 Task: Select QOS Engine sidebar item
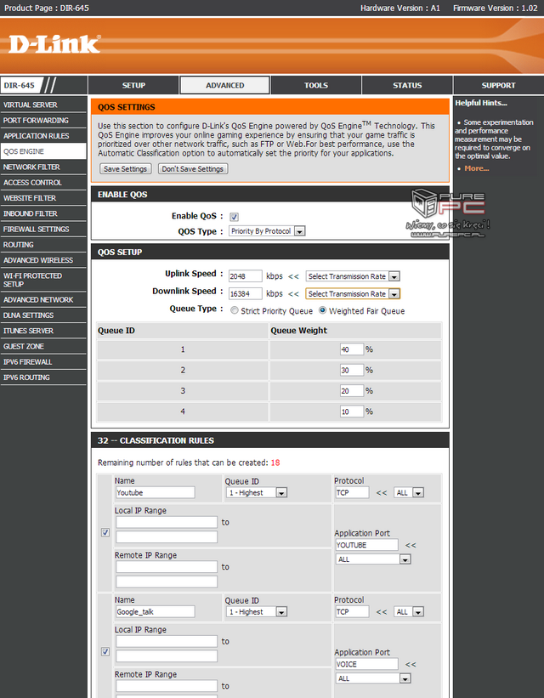pyautogui.click(x=43, y=151)
